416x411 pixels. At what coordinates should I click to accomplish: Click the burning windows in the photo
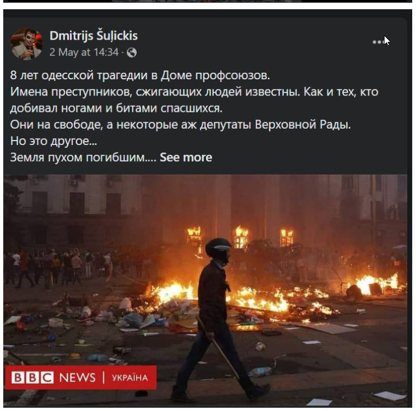pyautogui.click(x=240, y=238)
